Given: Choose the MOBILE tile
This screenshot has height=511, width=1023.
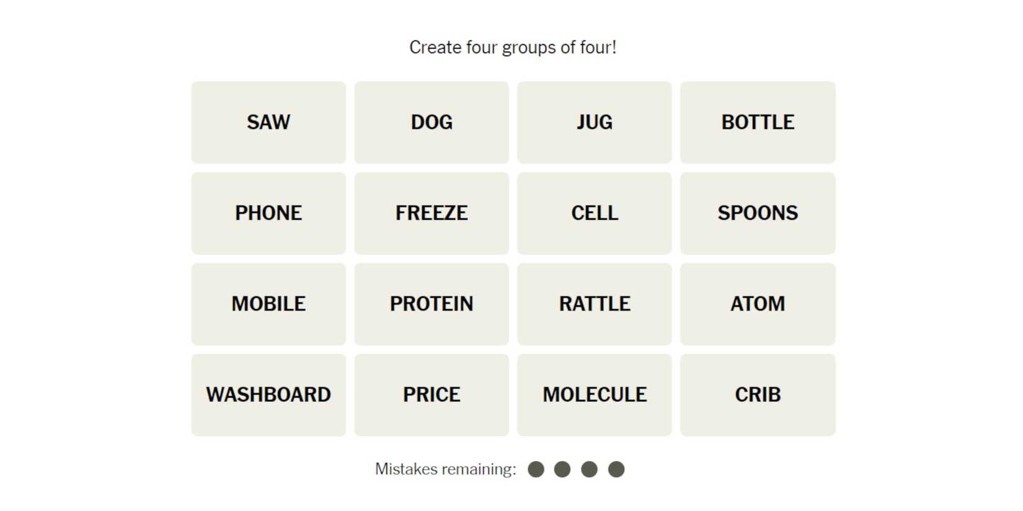Looking at the screenshot, I should tap(268, 304).
